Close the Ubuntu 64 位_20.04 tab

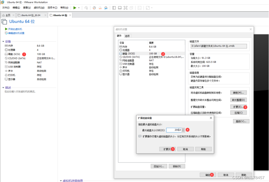tap(46, 15)
